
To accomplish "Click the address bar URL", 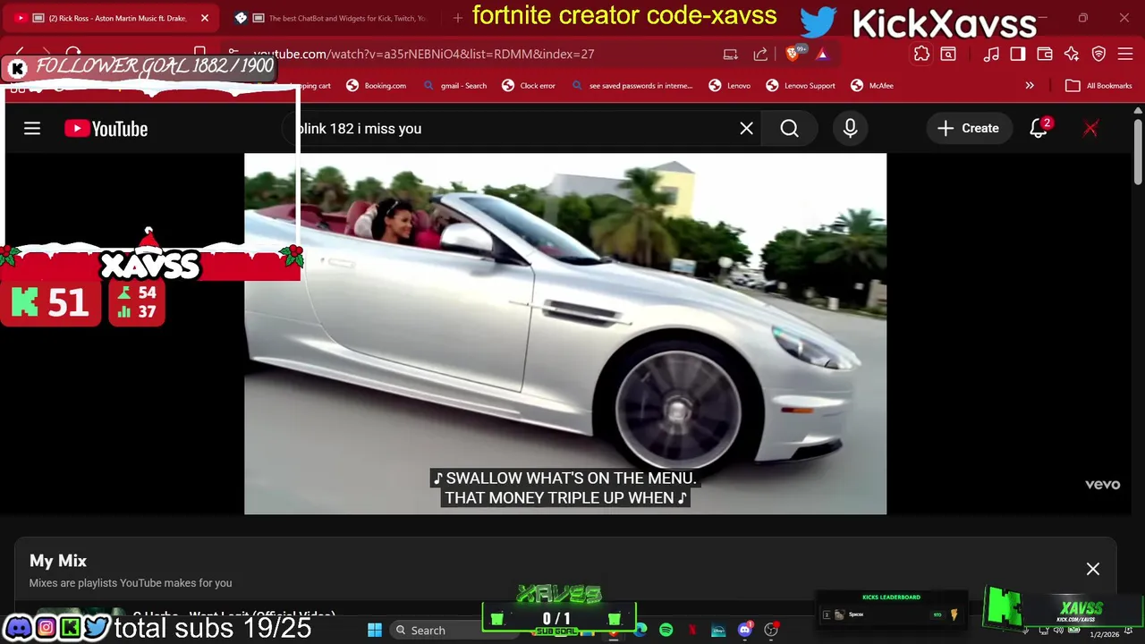I will point(424,54).
